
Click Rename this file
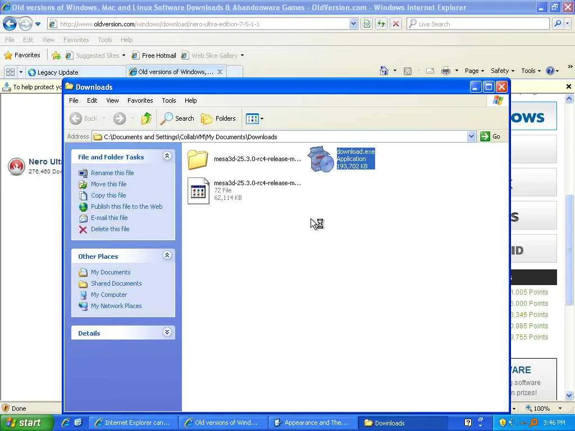[x=112, y=173]
